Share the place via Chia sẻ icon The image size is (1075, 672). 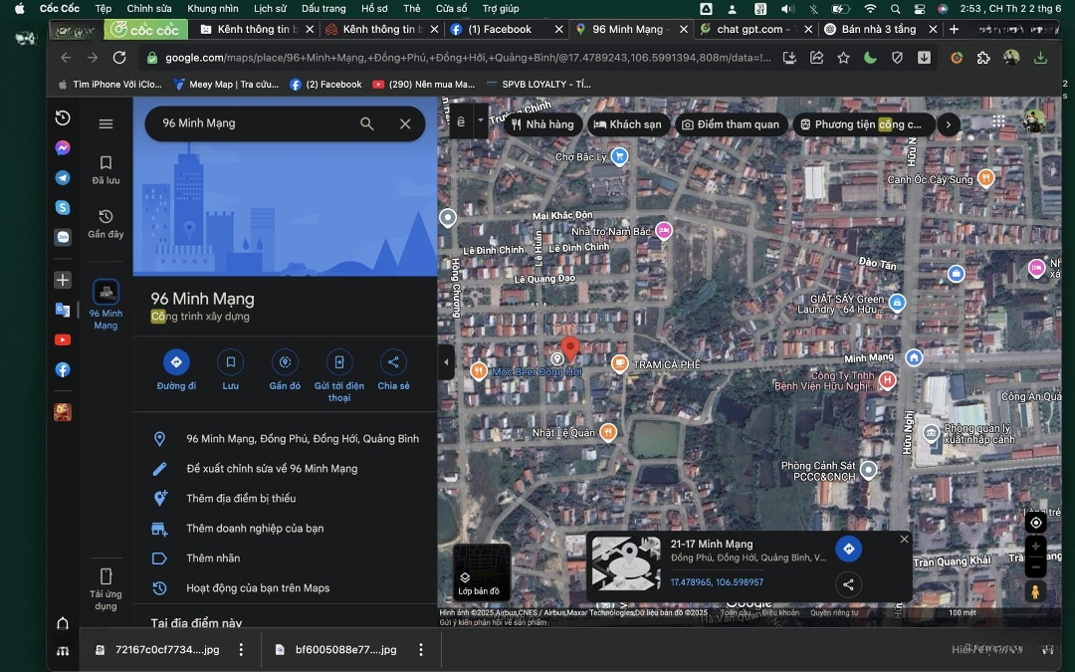pyautogui.click(x=393, y=362)
